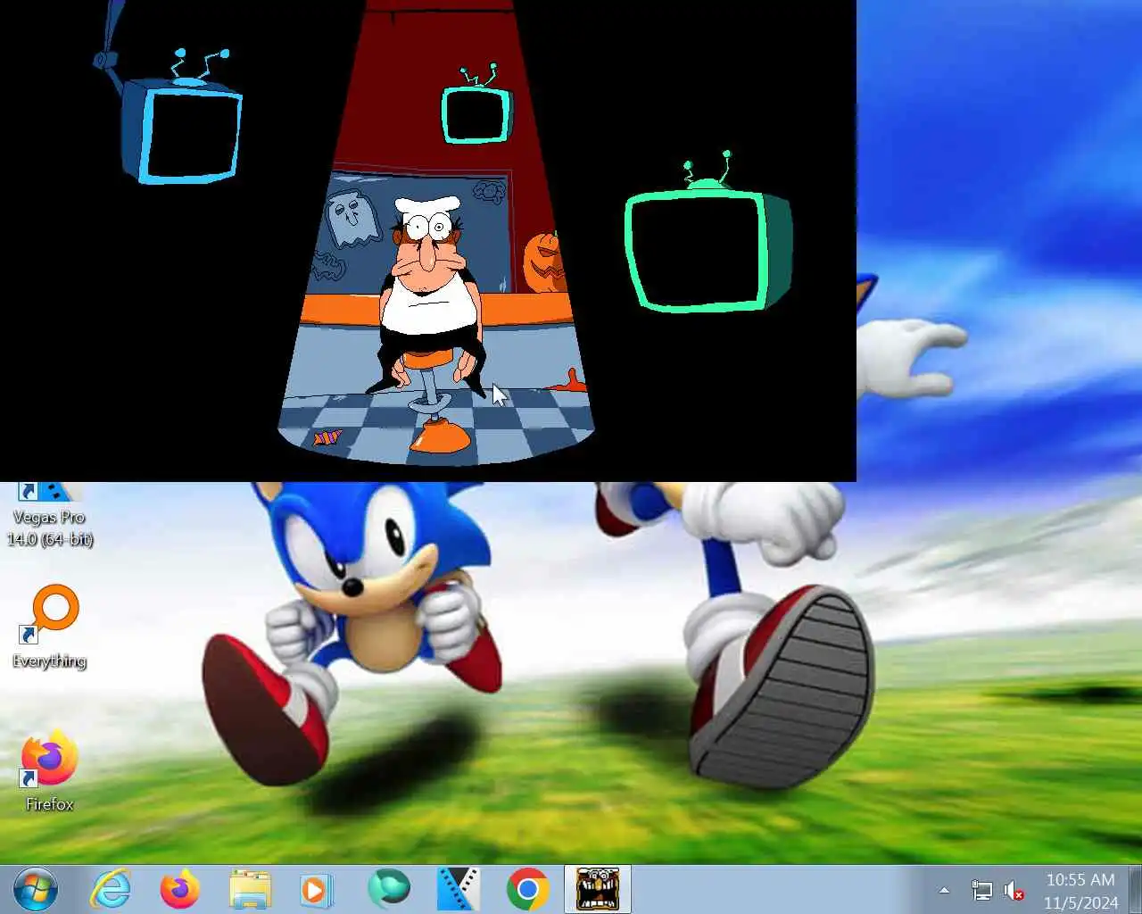Launch Windows Media Player from taskbar
1142x914 pixels.
[316, 889]
